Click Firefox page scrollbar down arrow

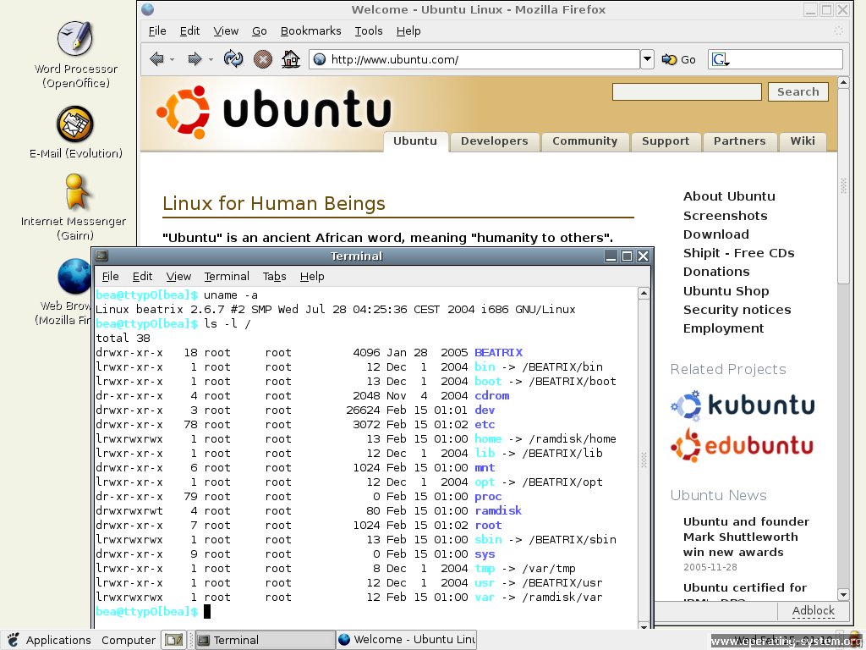(x=843, y=595)
